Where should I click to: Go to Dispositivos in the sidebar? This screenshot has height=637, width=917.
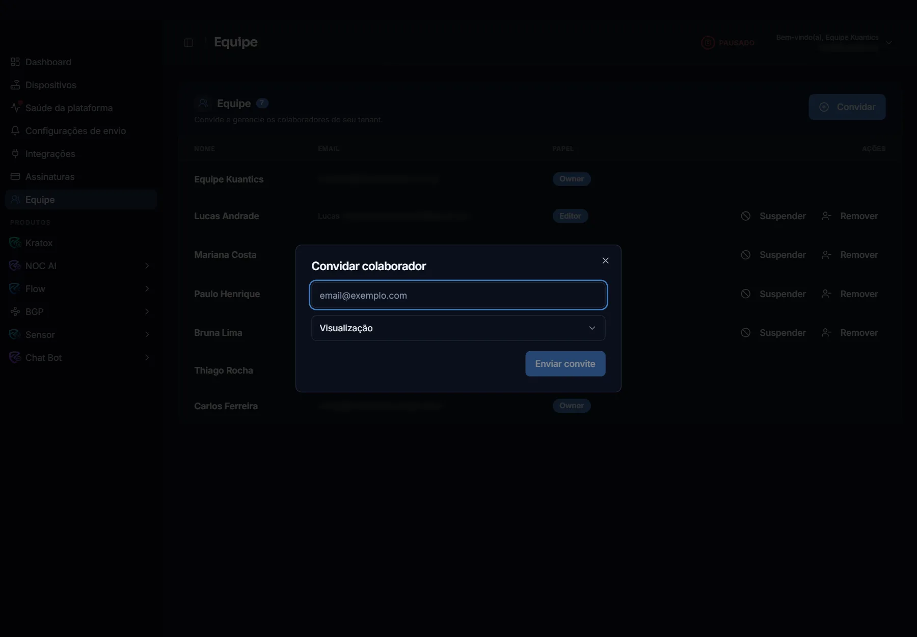pyautogui.click(x=81, y=85)
